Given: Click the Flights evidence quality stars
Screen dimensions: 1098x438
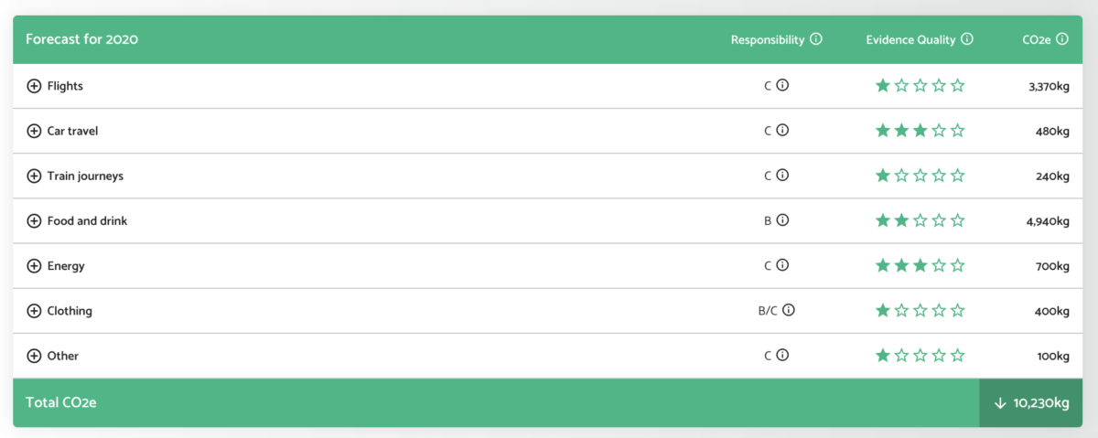Looking at the screenshot, I should tap(920, 86).
